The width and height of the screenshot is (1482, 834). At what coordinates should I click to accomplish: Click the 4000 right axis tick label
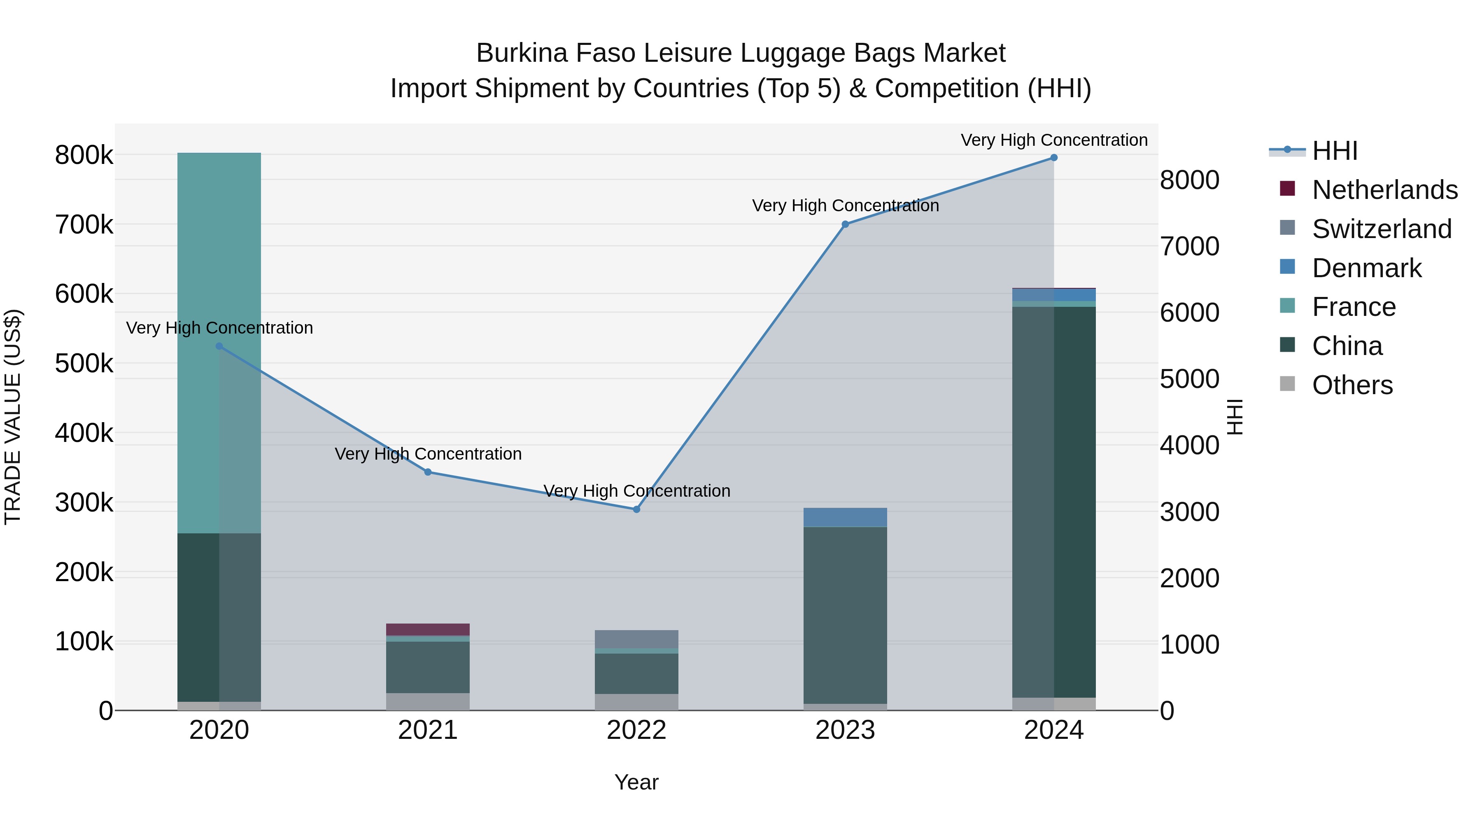point(1190,446)
